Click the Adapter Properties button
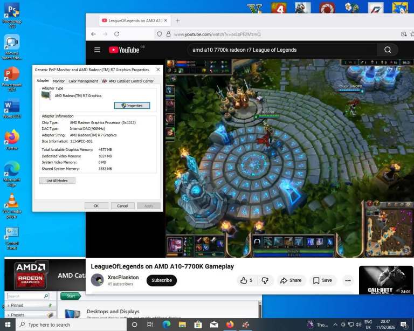The height and width of the screenshot is (331, 414). 132,106
